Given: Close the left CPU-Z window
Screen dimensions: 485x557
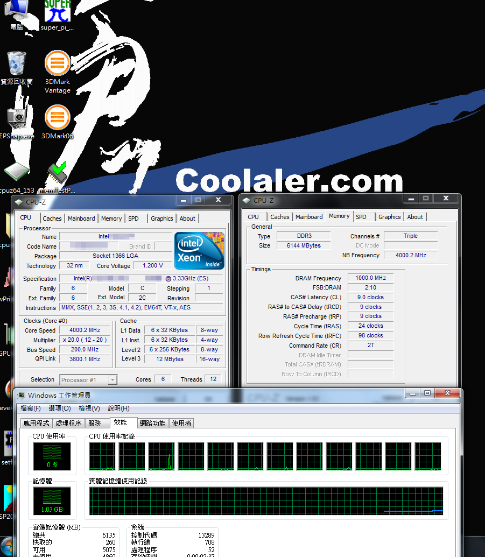Looking at the screenshot, I should point(218,200).
